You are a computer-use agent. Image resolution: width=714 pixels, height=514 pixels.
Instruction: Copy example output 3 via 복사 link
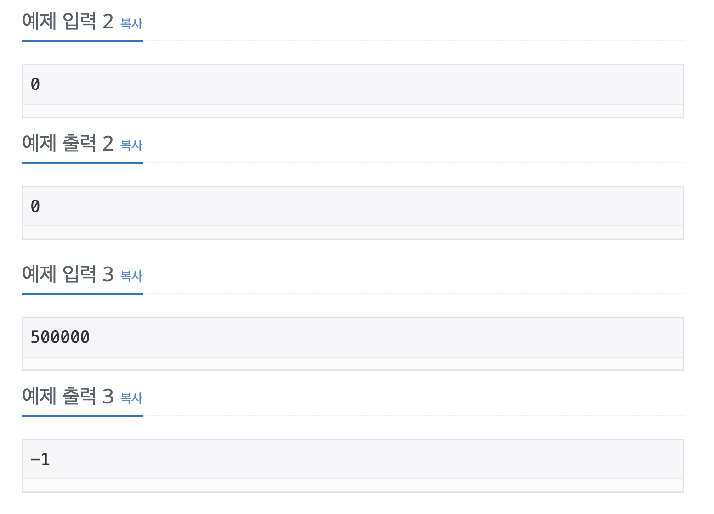[x=131, y=398]
